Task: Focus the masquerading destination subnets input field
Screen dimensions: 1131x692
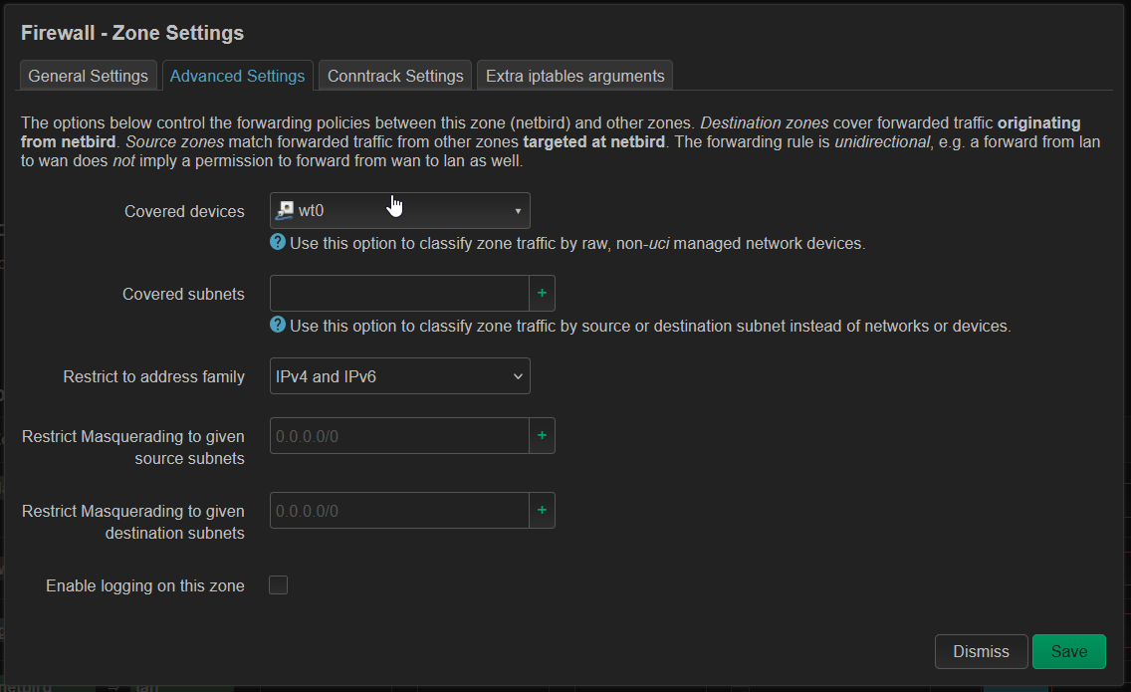Action: click(399, 510)
